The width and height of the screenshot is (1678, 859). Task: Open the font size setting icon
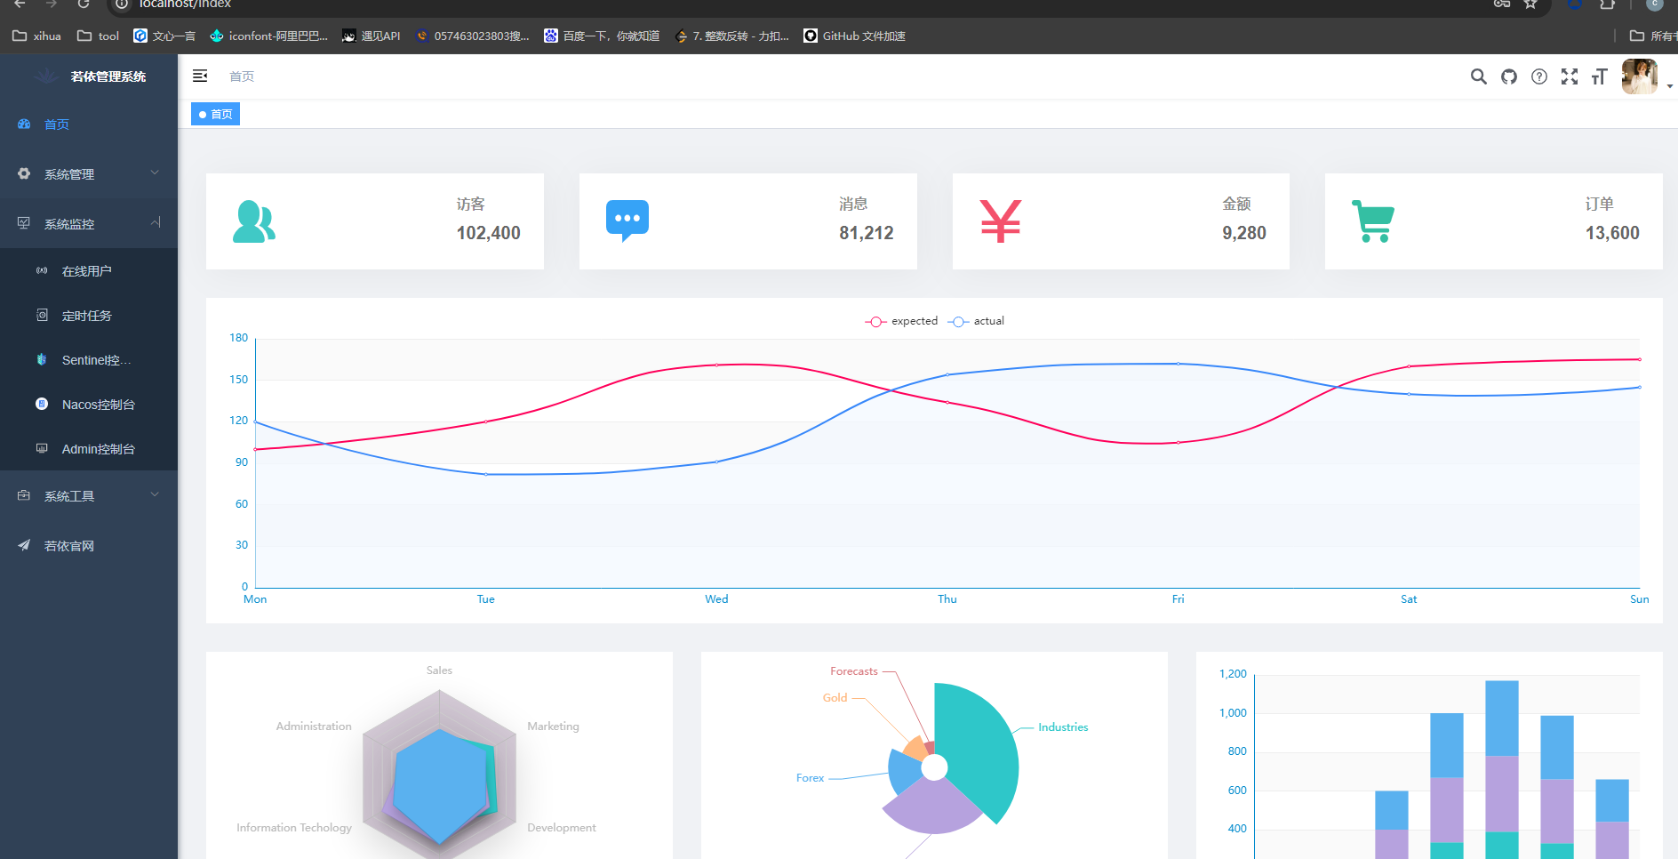(1600, 76)
